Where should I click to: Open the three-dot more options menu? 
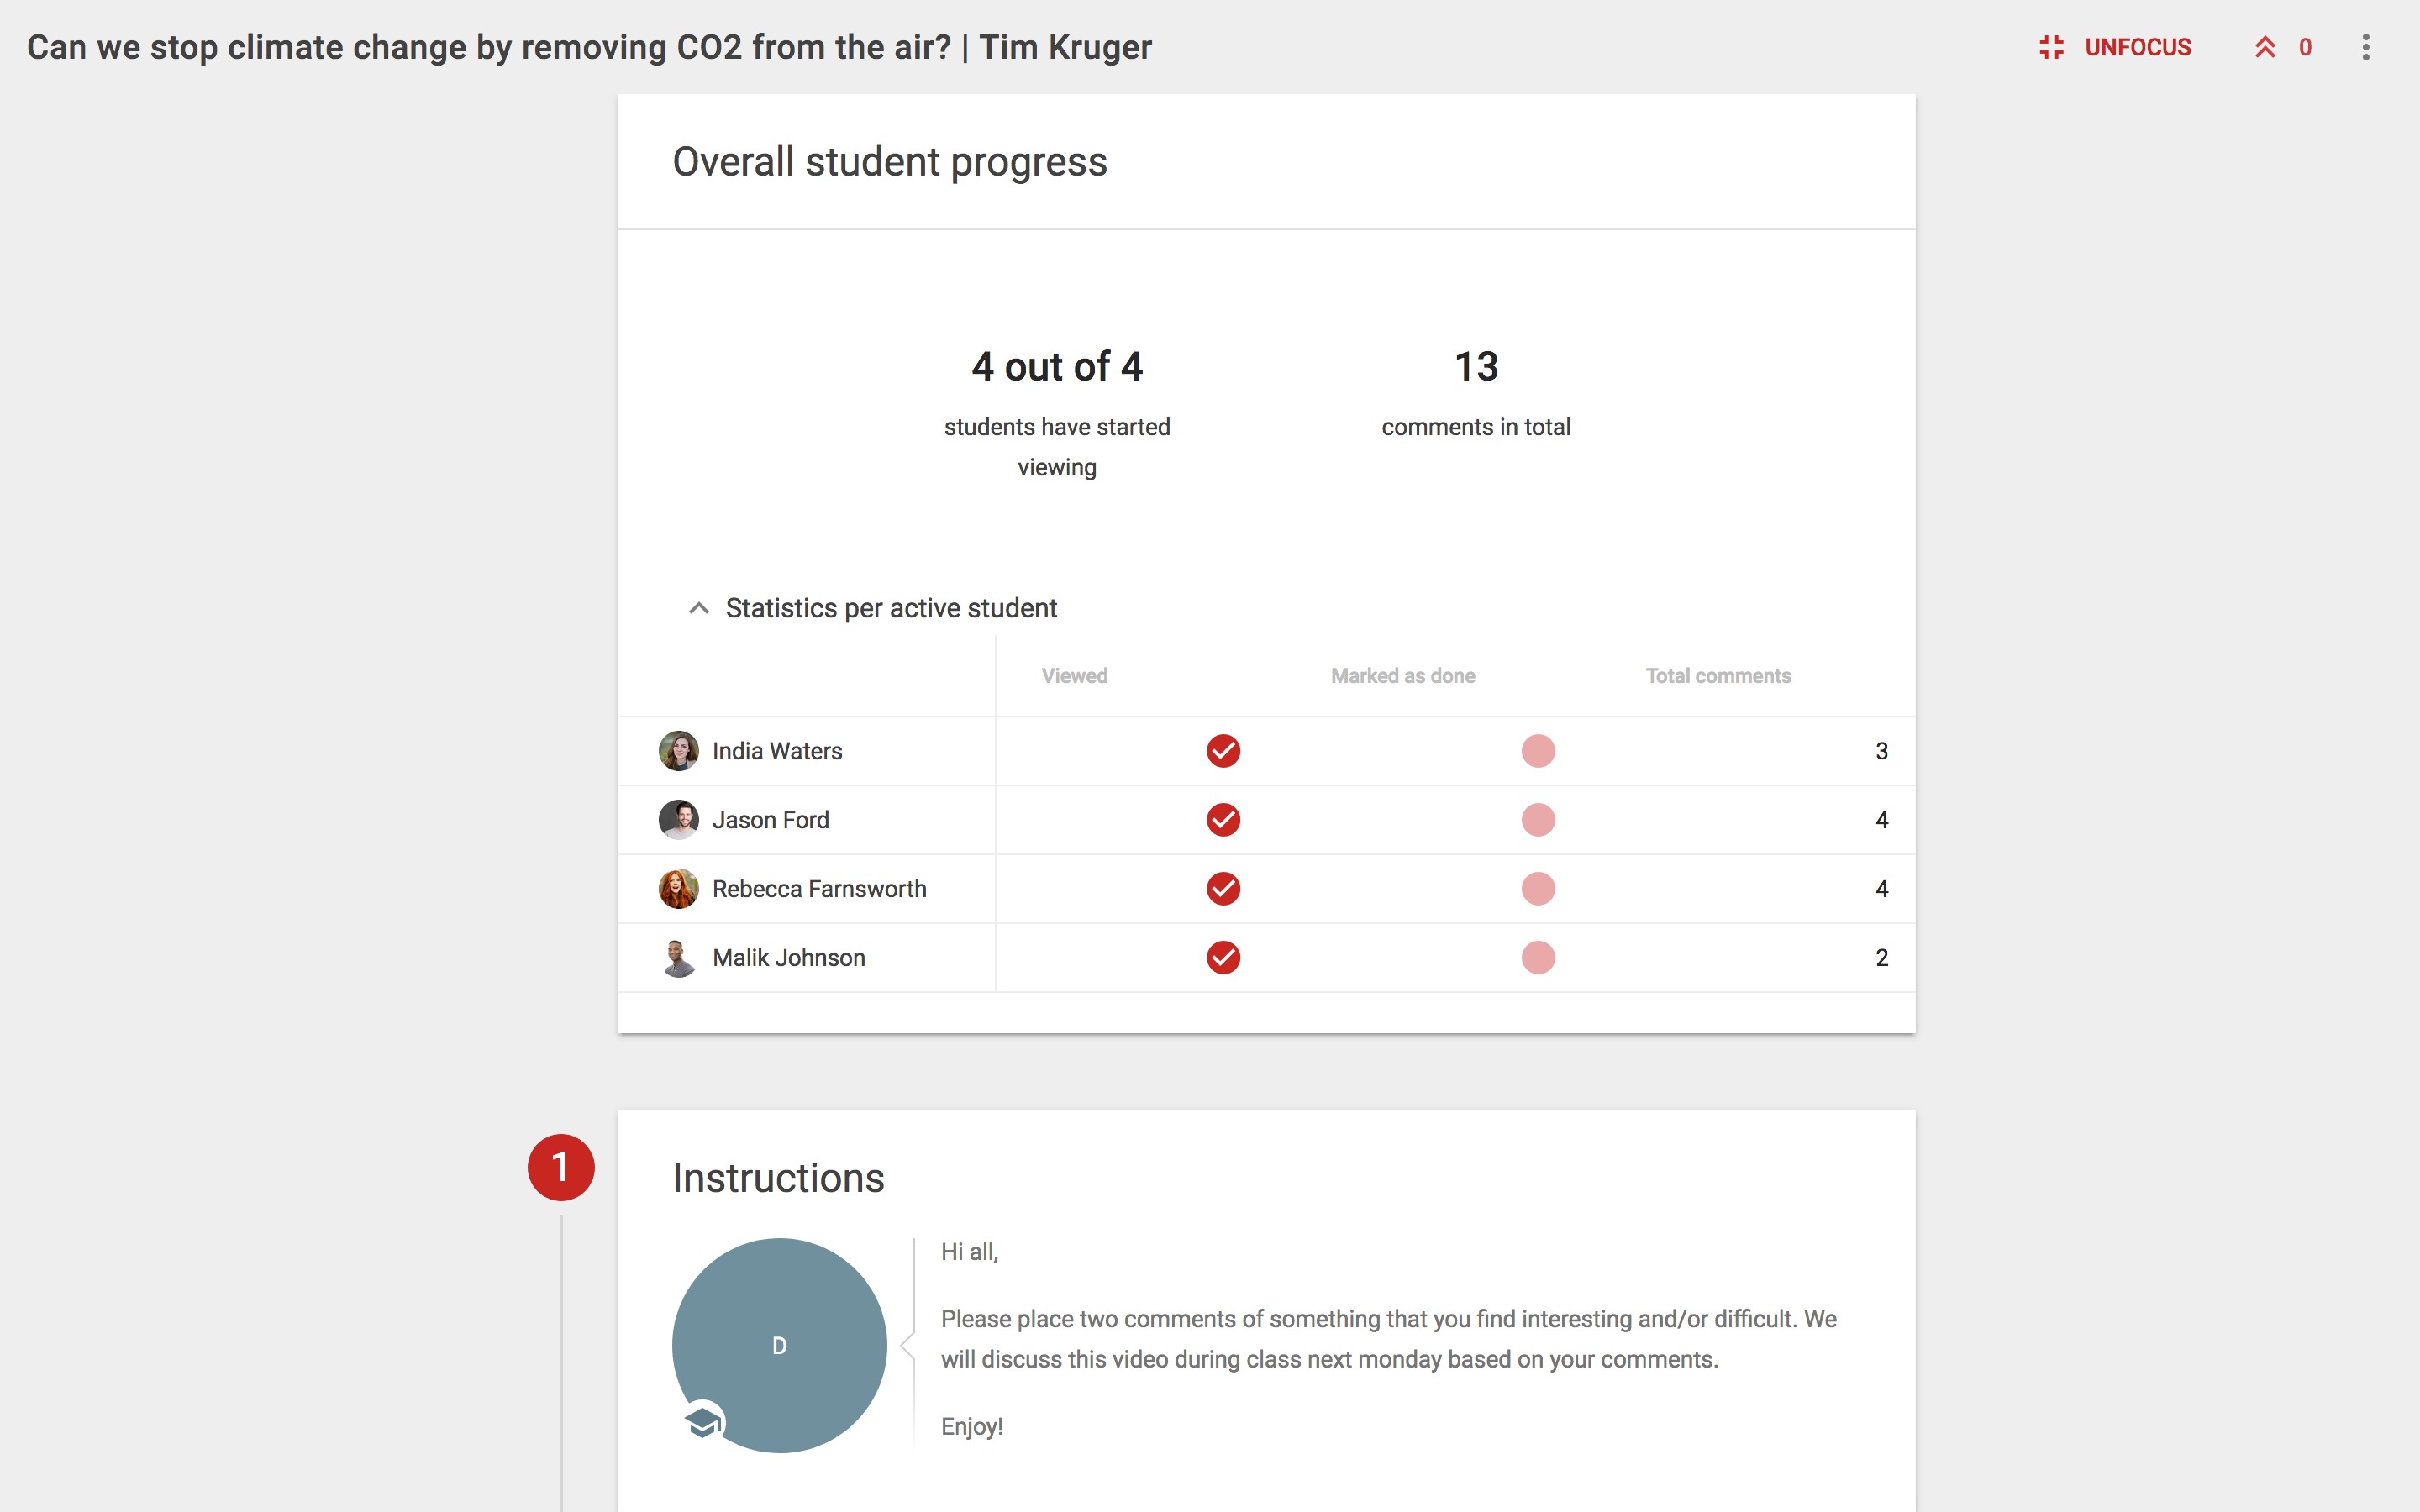[2365, 47]
